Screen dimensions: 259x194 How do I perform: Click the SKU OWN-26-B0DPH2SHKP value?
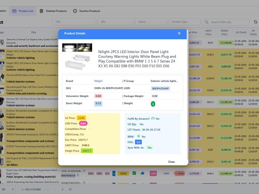coord(108,88)
